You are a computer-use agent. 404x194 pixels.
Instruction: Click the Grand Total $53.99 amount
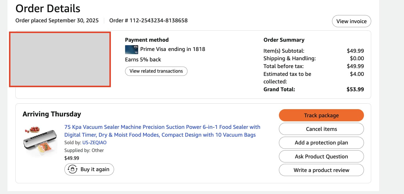point(355,89)
